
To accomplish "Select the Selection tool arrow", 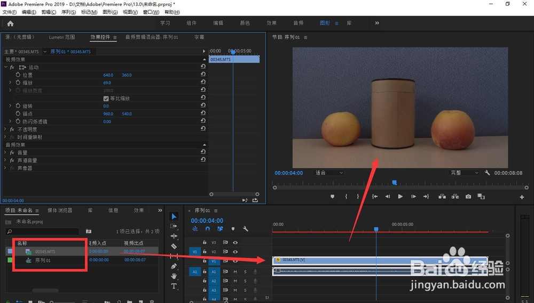I will (174, 216).
